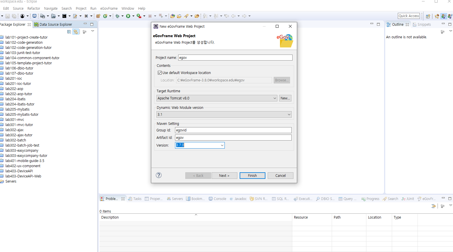Click the Debug bug icon
Screen dimensions: 453x252
click(117, 16)
